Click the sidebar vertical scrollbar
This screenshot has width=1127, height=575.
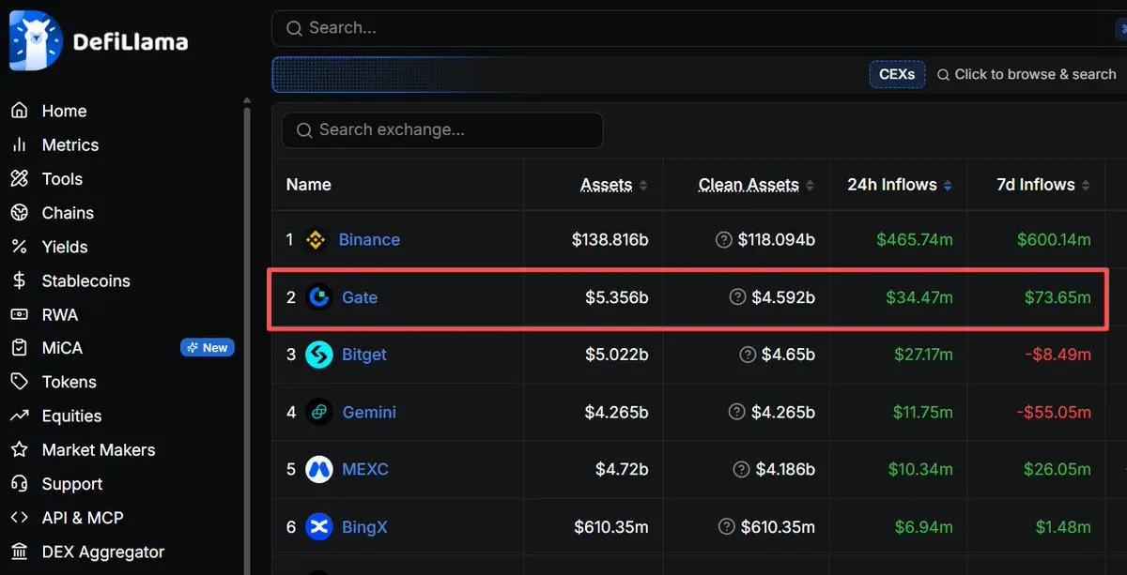tap(247, 335)
